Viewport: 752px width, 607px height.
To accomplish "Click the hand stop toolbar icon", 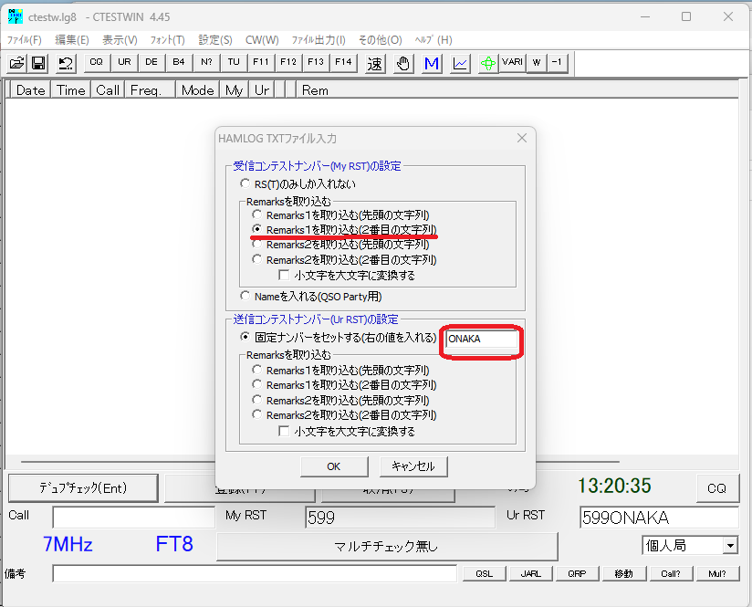I will (403, 63).
